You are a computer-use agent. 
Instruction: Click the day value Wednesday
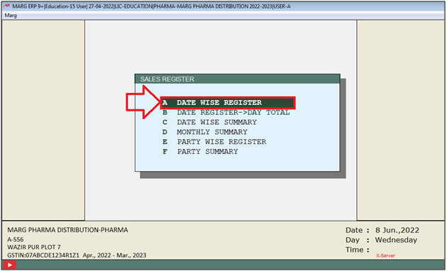(x=396, y=240)
